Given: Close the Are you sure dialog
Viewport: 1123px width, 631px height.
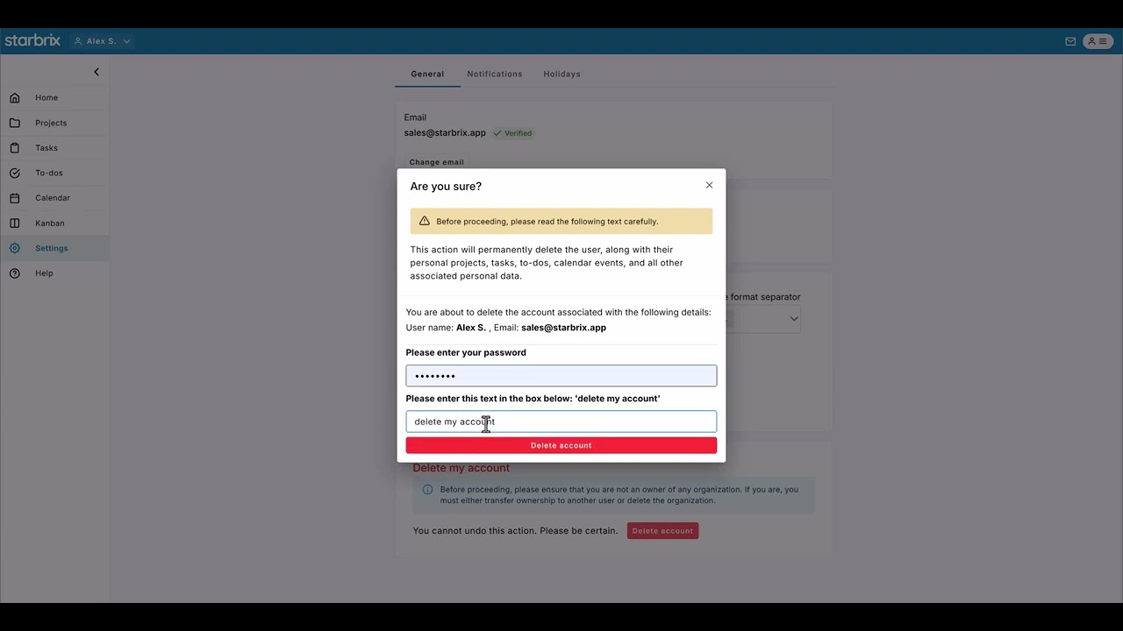Looking at the screenshot, I should tap(710, 185).
